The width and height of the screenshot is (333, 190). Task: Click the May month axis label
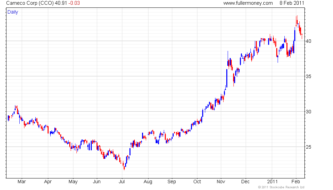tap(73, 182)
